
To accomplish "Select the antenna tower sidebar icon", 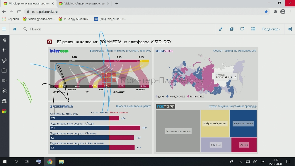I will coord(4,60).
